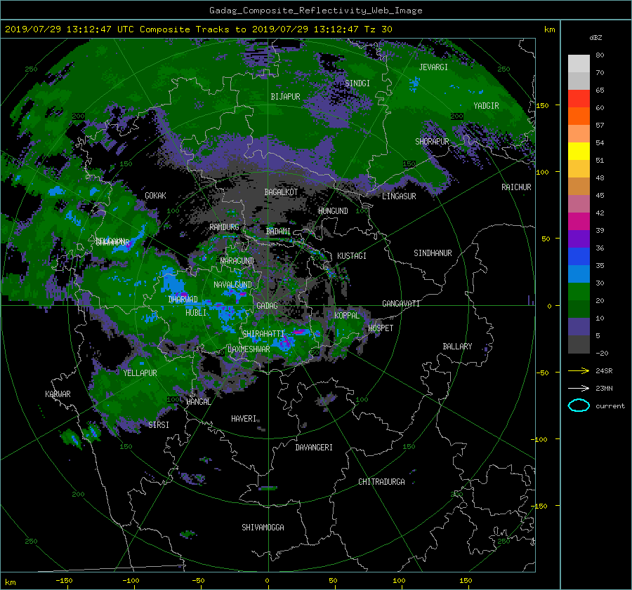The height and width of the screenshot is (590, 632).
Task: Click the 24SR legend label
Action: (604, 371)
